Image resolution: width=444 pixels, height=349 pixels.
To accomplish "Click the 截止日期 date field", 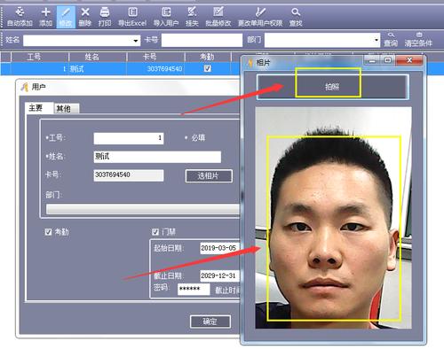I will pos(219,275).
